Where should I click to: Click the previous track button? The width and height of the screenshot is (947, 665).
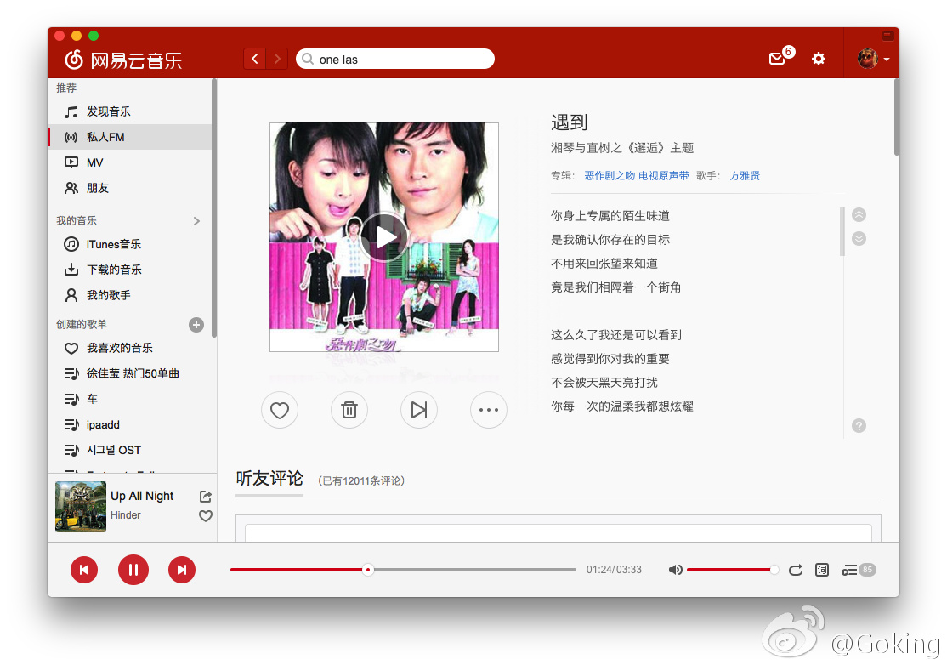click(x=84, y=570)
